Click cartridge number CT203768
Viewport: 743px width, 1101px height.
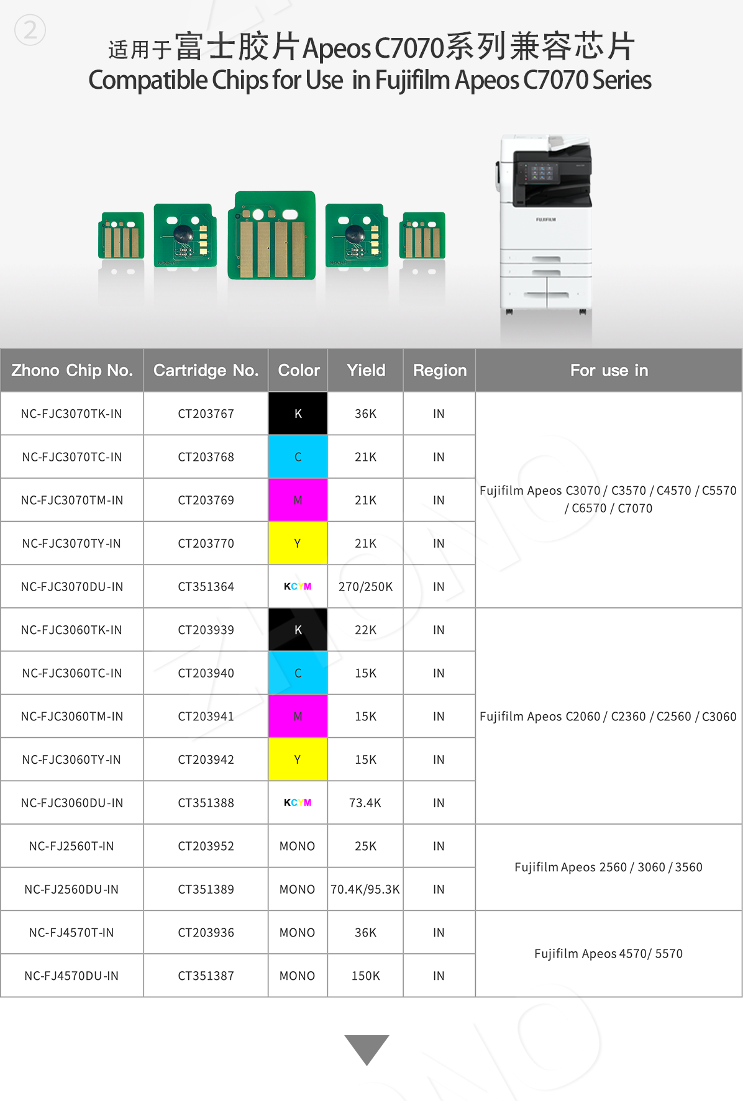click(206, 457)
